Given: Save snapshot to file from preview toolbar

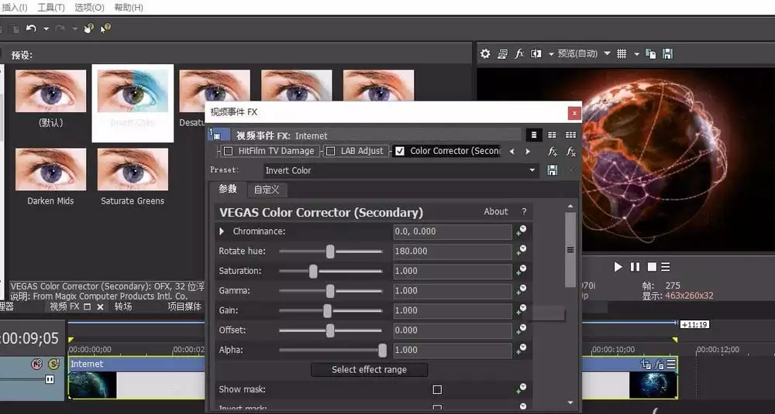Looking at the screenshot, I should pyautogui.click(x=667, y=54).
